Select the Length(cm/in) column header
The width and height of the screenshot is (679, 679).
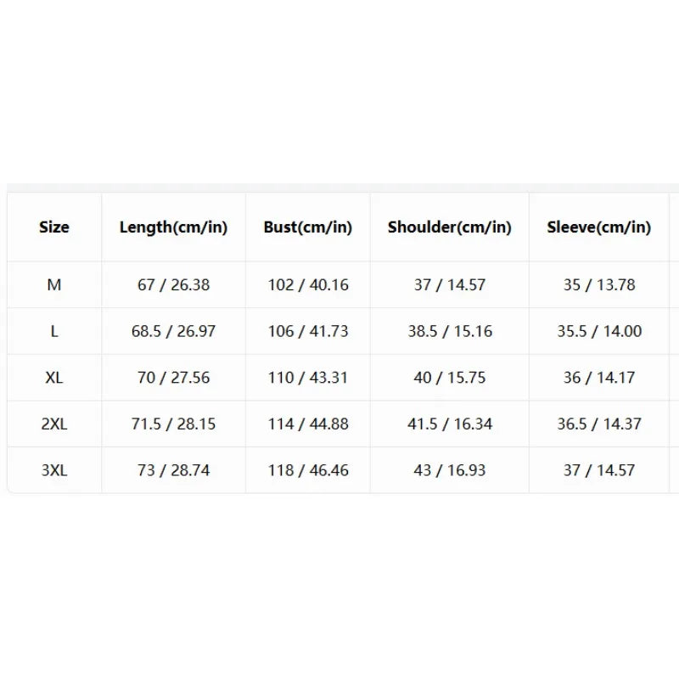(x=174, y=227)
